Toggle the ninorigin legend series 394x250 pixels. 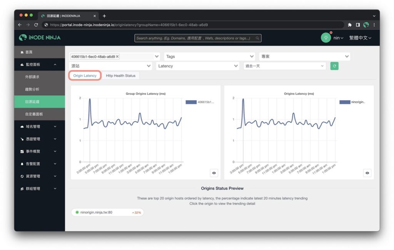352,102
